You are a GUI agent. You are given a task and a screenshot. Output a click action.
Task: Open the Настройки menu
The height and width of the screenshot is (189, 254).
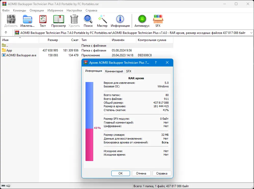tap(74, 10)
